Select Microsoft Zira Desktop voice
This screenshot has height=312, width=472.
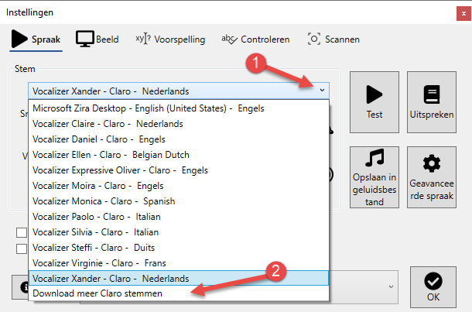(x=179, y=108)
